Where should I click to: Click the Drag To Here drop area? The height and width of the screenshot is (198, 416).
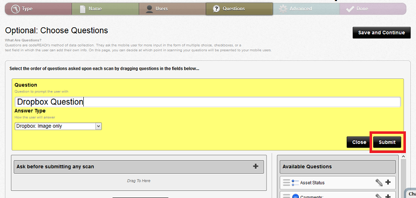[x=139, y=181]
